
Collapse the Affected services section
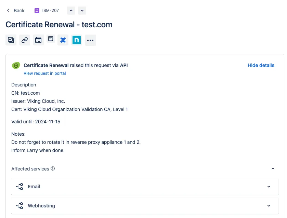click(273, 169)
